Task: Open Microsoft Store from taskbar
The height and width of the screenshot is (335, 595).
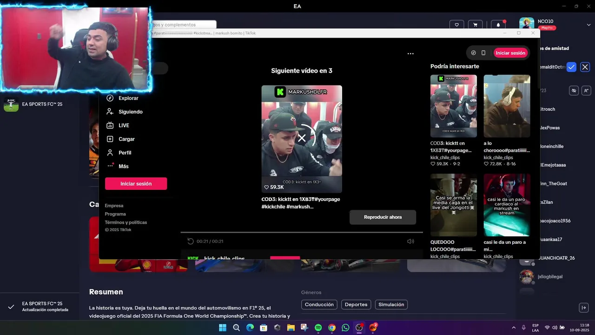Action: [264, 328]
